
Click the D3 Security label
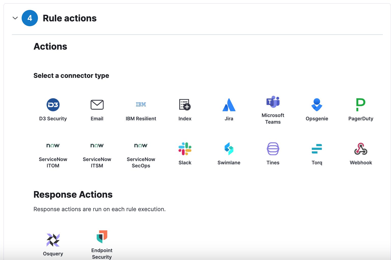[53, 119]
